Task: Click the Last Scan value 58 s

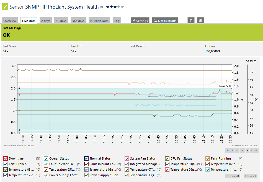Action: click(x=6, y=51)
